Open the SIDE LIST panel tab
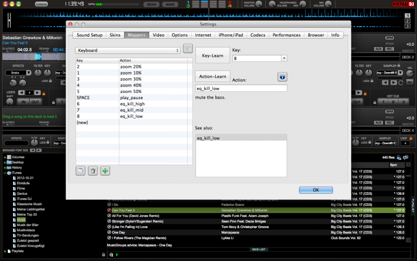417x261 pixels. [x=259, y=250]
